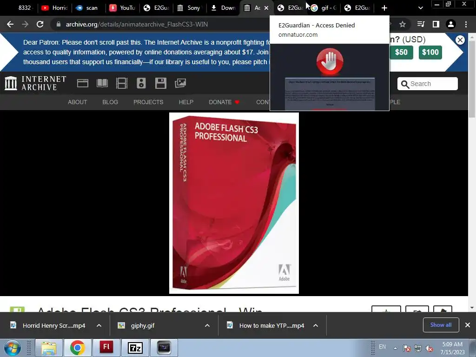Viewport: 476px width, 357px height.
Task: Switch to the Horrid YouTube tab
Action: pyautogui.click(x=55, y=8)
